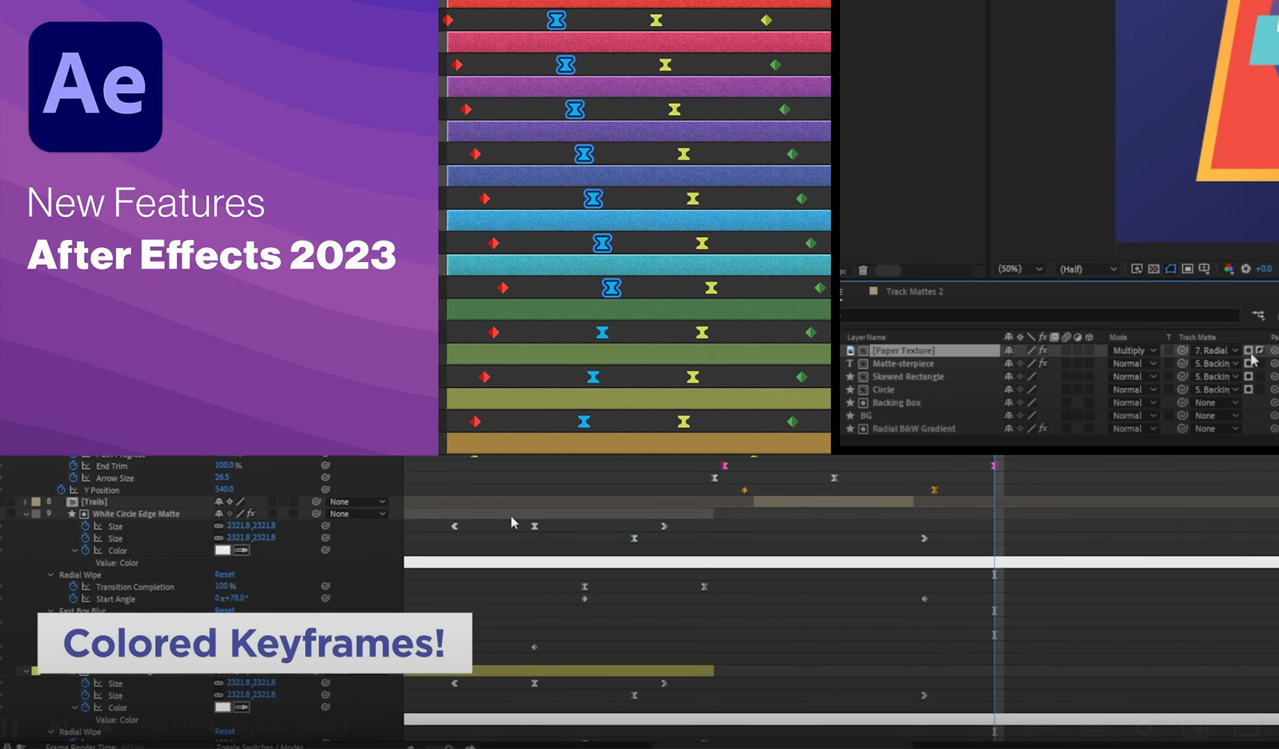1279x749 pixels.
Task: Switch to the Track Mattes 2 tab
Action: (913, 291)
